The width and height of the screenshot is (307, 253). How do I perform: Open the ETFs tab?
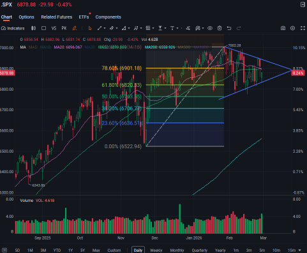point(84,17)
